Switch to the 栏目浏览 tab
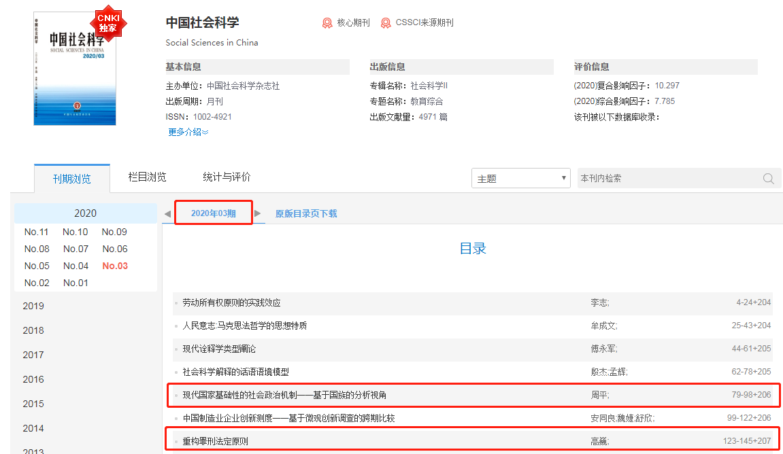 tap(147, 177)
